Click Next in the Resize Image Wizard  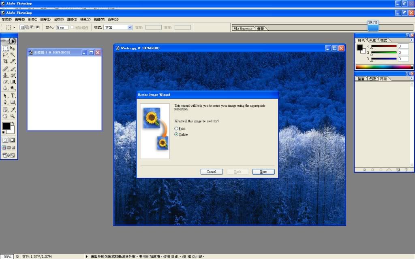[263, 172]
